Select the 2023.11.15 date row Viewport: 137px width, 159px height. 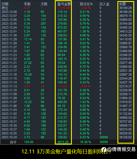point(9,78)
